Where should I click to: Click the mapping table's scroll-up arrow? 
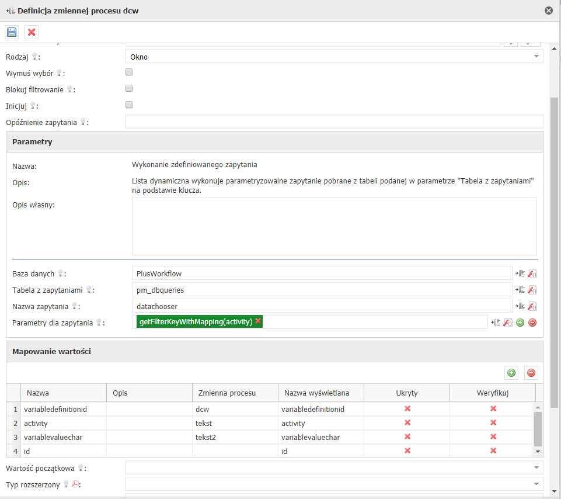tap(538, 407)
